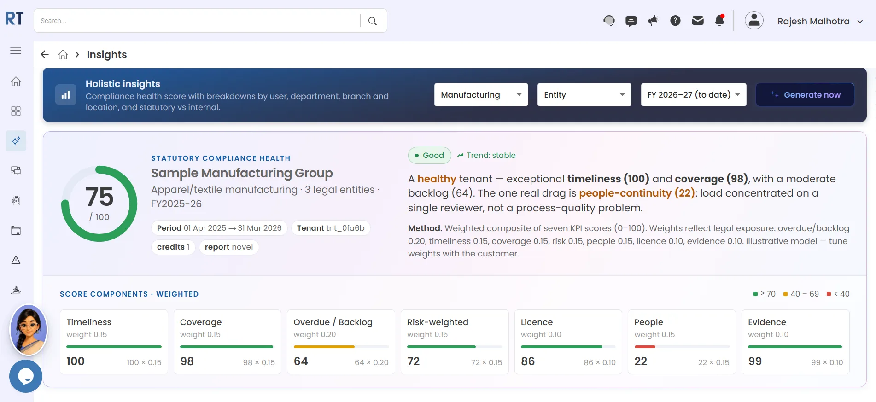Open the sidebar sparkle insights icon
This screenshot has width=876, height=402.
point(16,141)
